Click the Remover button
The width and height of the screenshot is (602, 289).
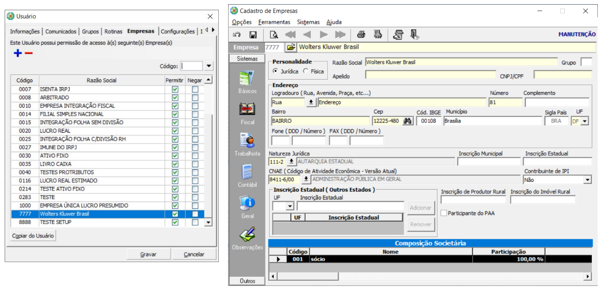pyautogui.click(x=421, y=225)
